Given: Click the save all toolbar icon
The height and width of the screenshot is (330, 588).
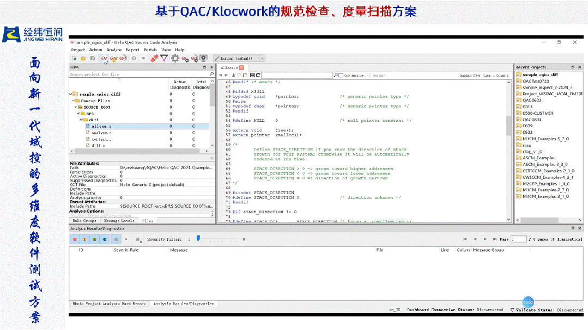Looking at the screenshot, I should [x=92, y=58].
